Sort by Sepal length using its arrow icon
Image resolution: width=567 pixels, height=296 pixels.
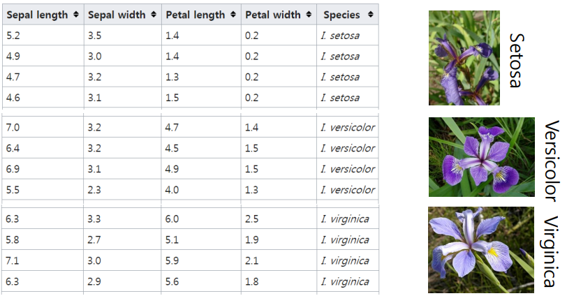(x=75, y=15)
